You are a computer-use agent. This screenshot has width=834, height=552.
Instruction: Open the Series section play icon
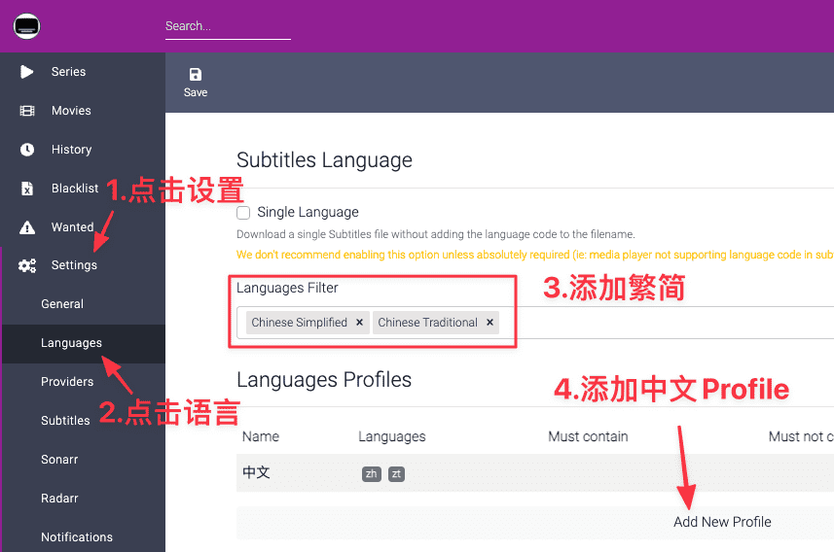(26, 72)
